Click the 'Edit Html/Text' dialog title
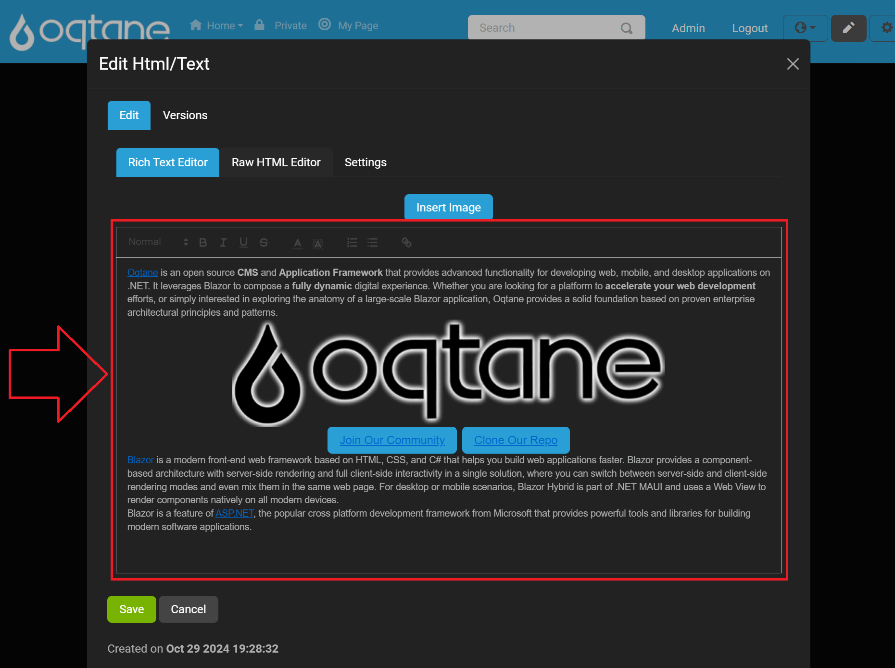This screenshot has width=895, height=668. pyautogui.click(x=154, y=64)
